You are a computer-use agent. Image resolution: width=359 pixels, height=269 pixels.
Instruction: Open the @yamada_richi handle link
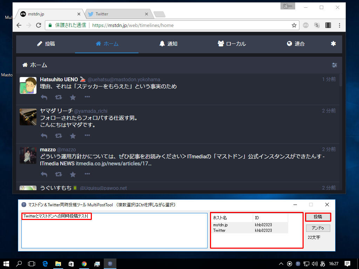(91, 111)
